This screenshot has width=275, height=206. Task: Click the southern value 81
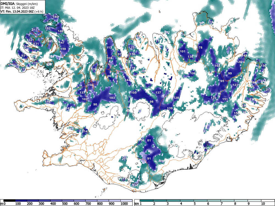(149, 140)
